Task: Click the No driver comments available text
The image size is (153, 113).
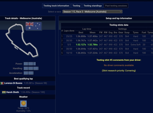Action: click(x=119, y=65)
